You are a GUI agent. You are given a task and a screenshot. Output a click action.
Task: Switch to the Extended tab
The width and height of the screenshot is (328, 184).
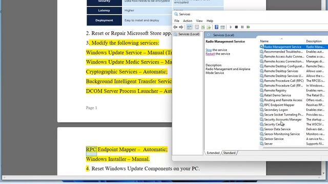point(213,153)
